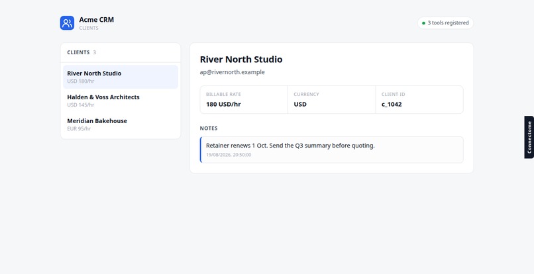Screen dimensions: 534x274
Task: Click the CLIENTS list header
Action: 78,52
